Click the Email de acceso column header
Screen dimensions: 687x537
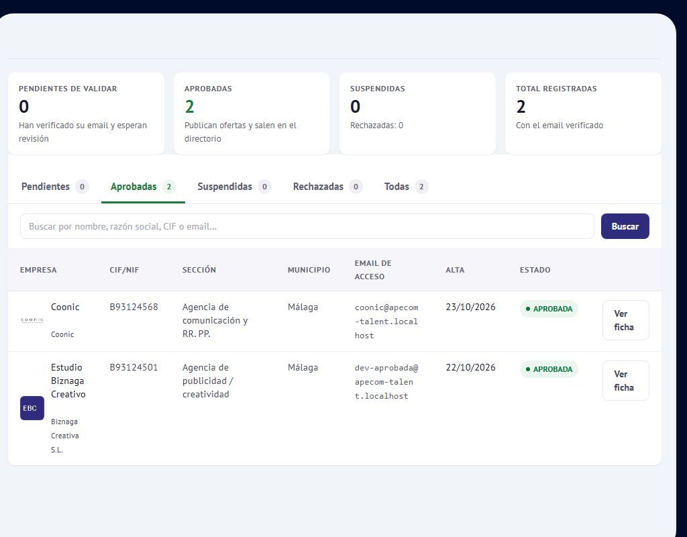pos(373,270)
